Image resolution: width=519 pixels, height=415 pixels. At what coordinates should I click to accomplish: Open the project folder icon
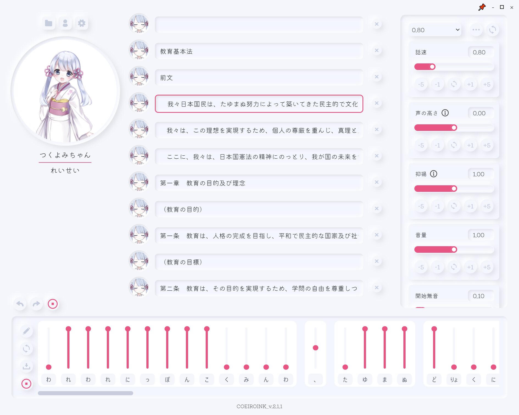(x=49, y=23)
